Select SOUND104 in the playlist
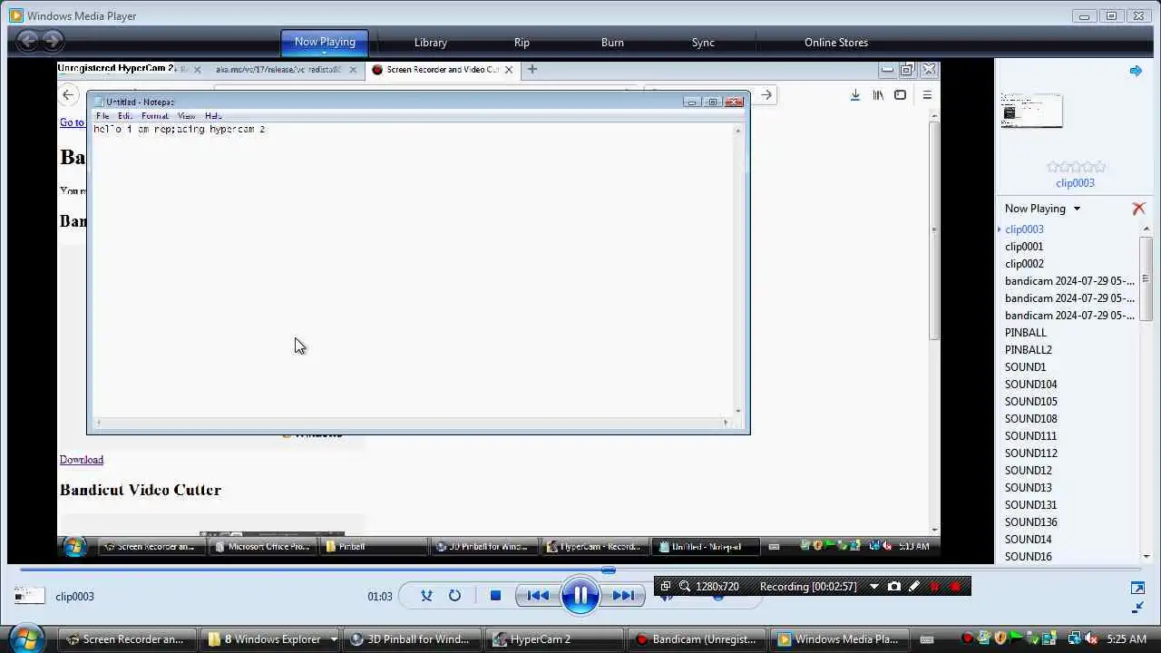The height and width of the screenshot is (653, 1161). pos(1030,385)
